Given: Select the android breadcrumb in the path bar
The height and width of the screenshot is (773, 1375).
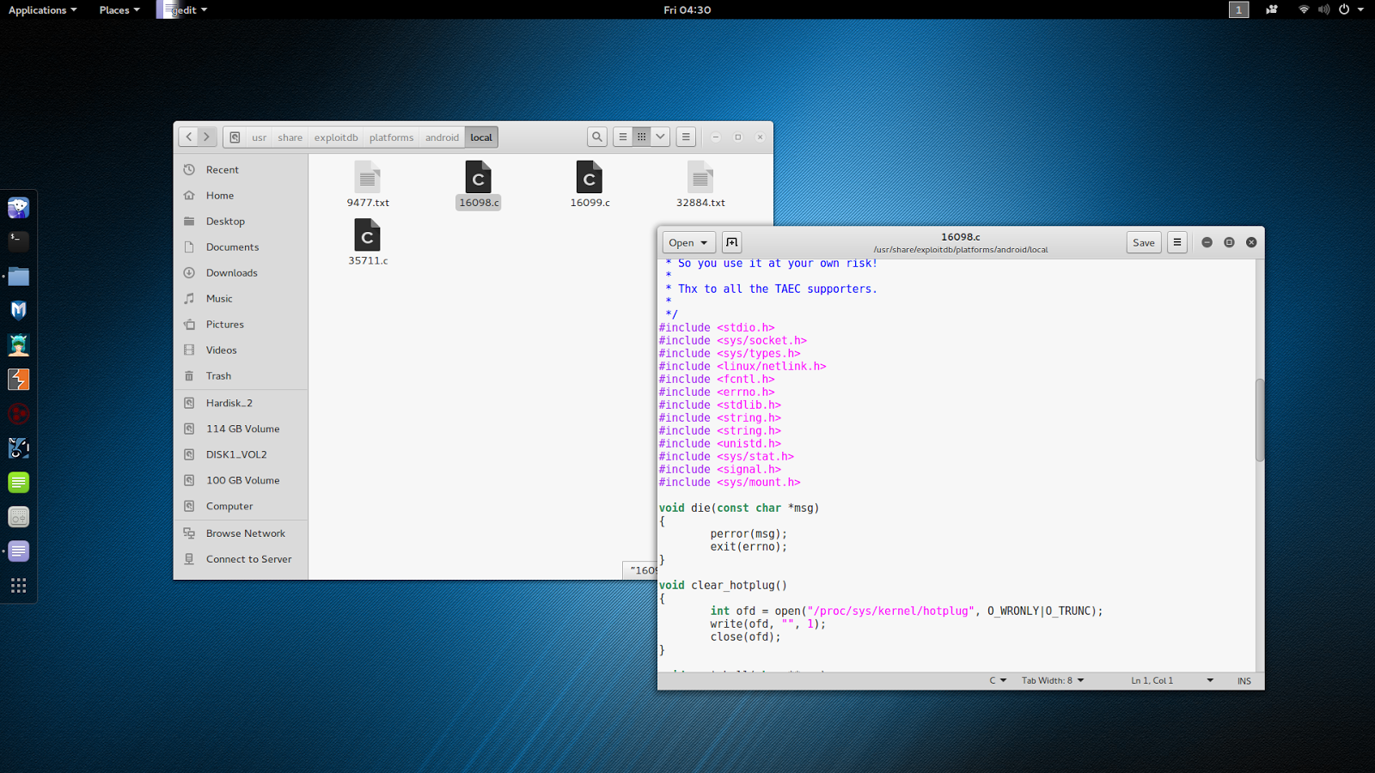Looking at the screenshot, I should [441, 137].
